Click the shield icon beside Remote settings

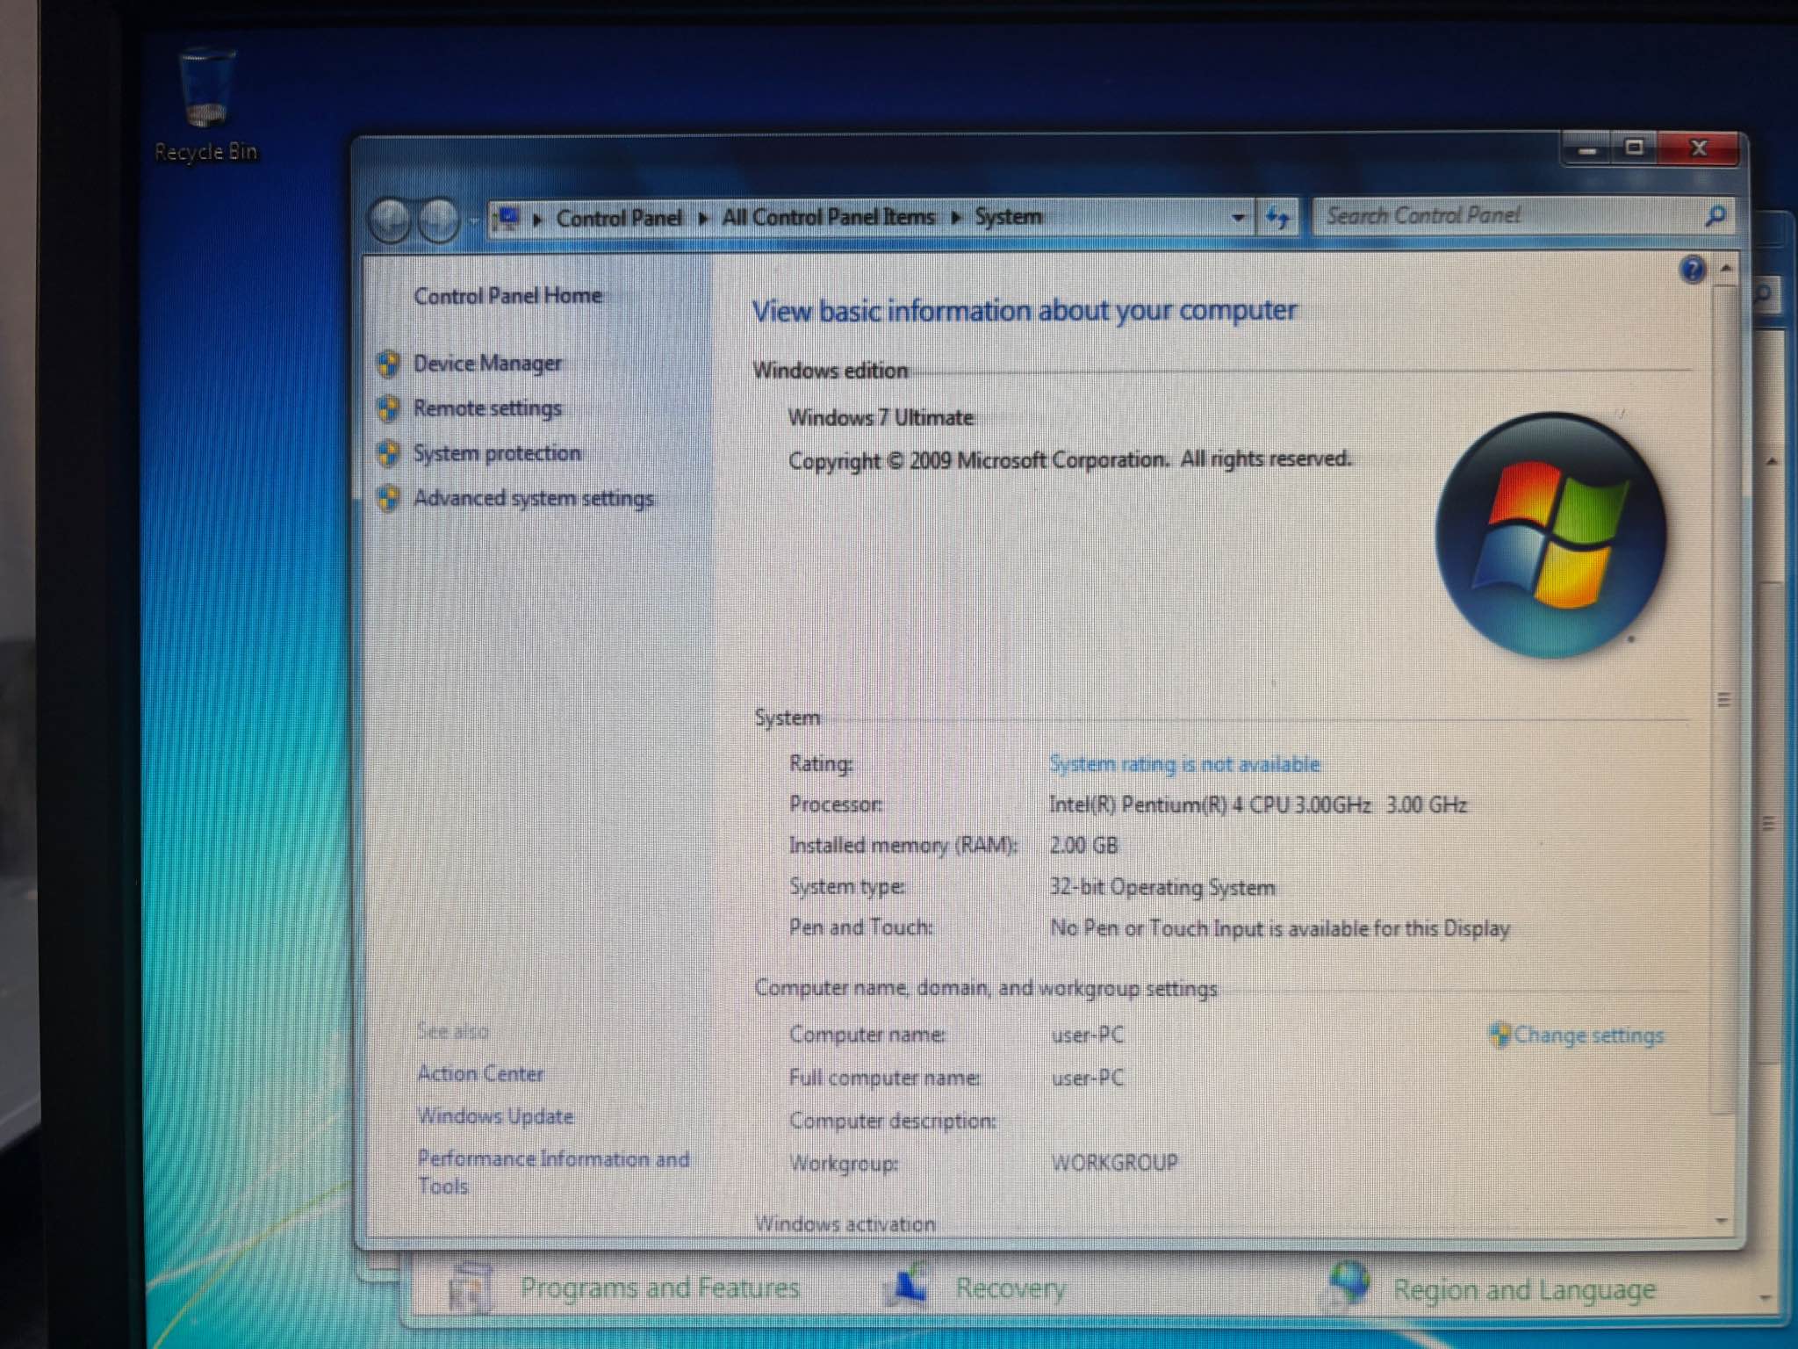pyautogui.click(x=389, y=408)
